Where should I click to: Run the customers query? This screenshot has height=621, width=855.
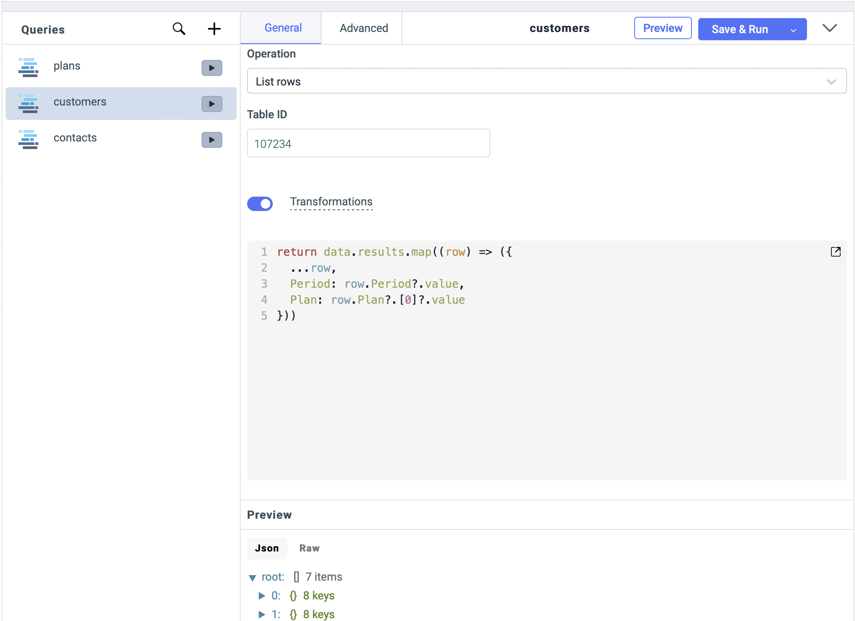212,103
